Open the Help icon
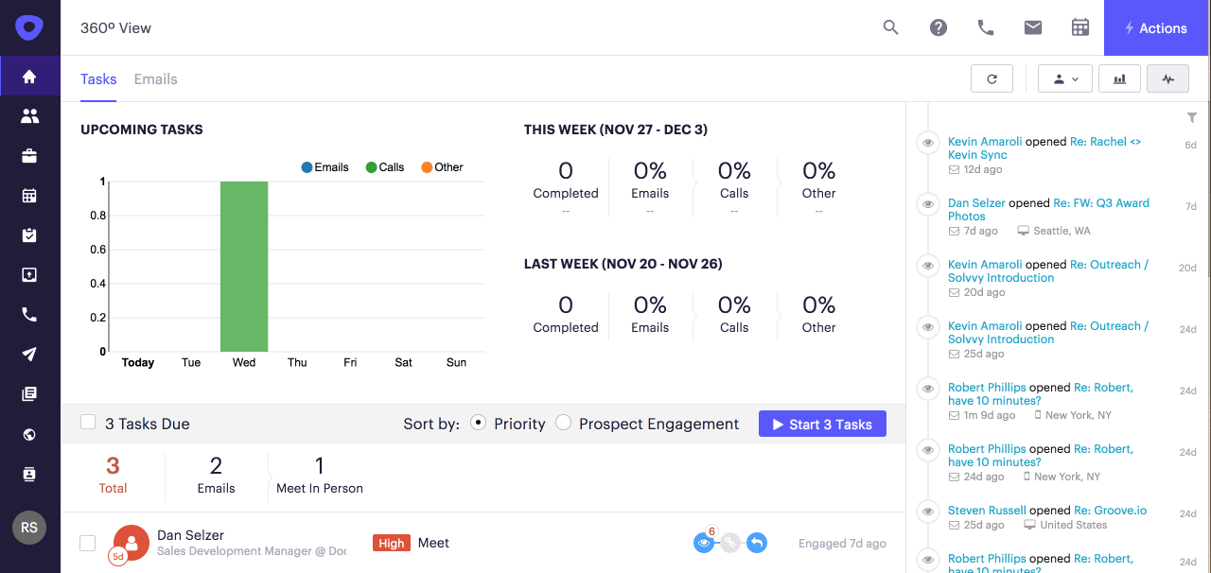Viewport: 1211px width, 573px height. pos(938,27)
